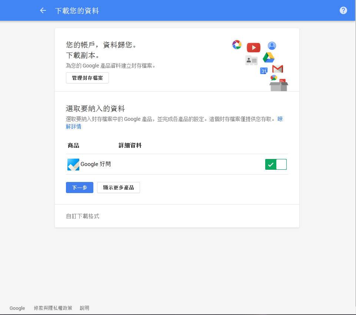This screenshot has height=315, width=356.
Task: Click the Google 好問 product icon
Action: pyautogui.click(x=73, y=165)
